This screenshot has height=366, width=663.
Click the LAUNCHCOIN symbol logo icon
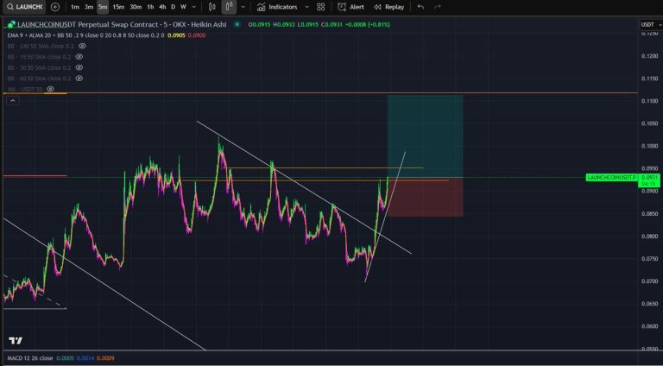[11, 24]
